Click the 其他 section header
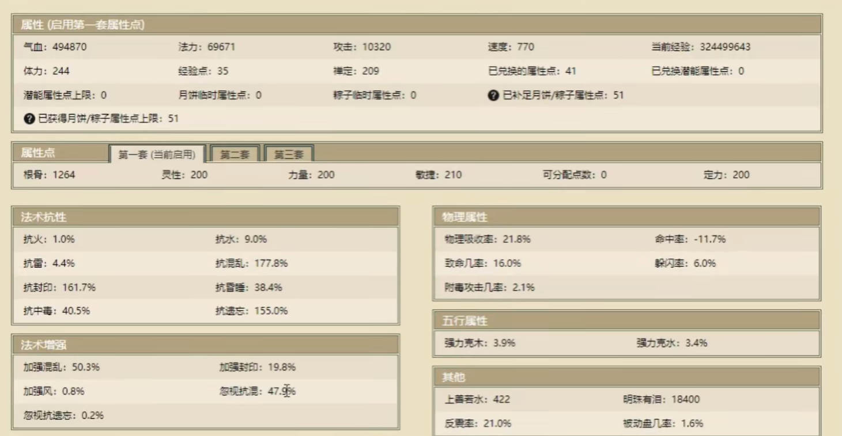 [x=454, y=377]
